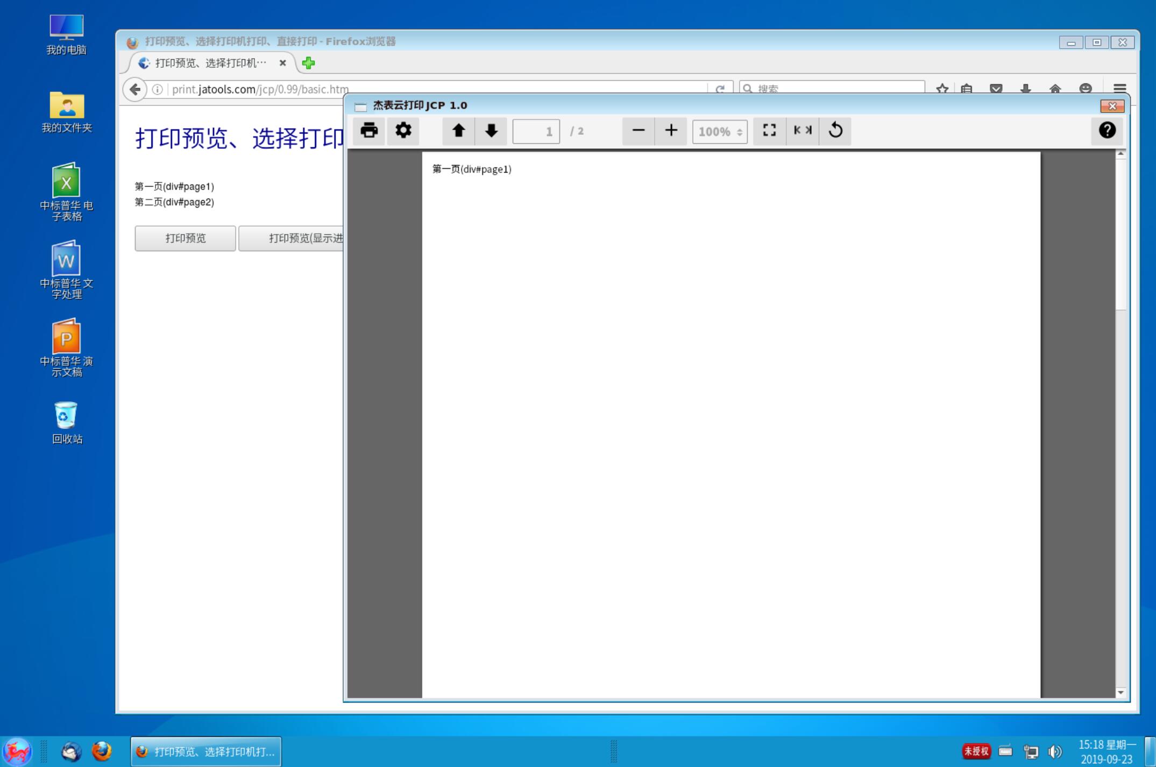The width and height of the screenshot is (1156, 767).
Task: Click site info icon in address bar
Action: pos(157,89)
